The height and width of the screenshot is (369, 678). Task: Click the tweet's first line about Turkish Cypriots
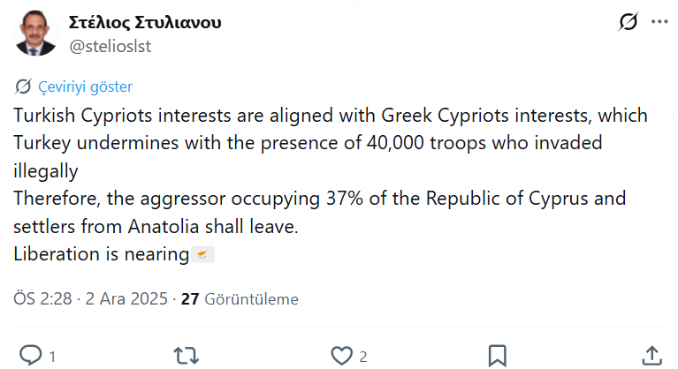coord(331,116)
